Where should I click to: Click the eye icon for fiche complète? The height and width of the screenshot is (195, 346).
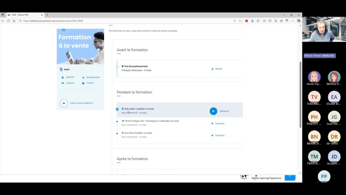pyautogui.click(x=64, y=103)
